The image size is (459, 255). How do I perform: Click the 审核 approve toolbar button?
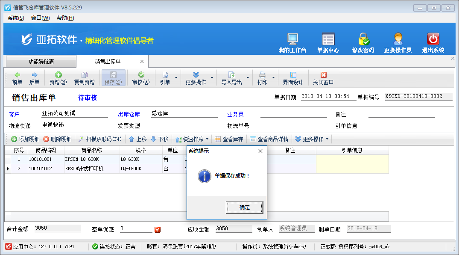click(141, 78)
